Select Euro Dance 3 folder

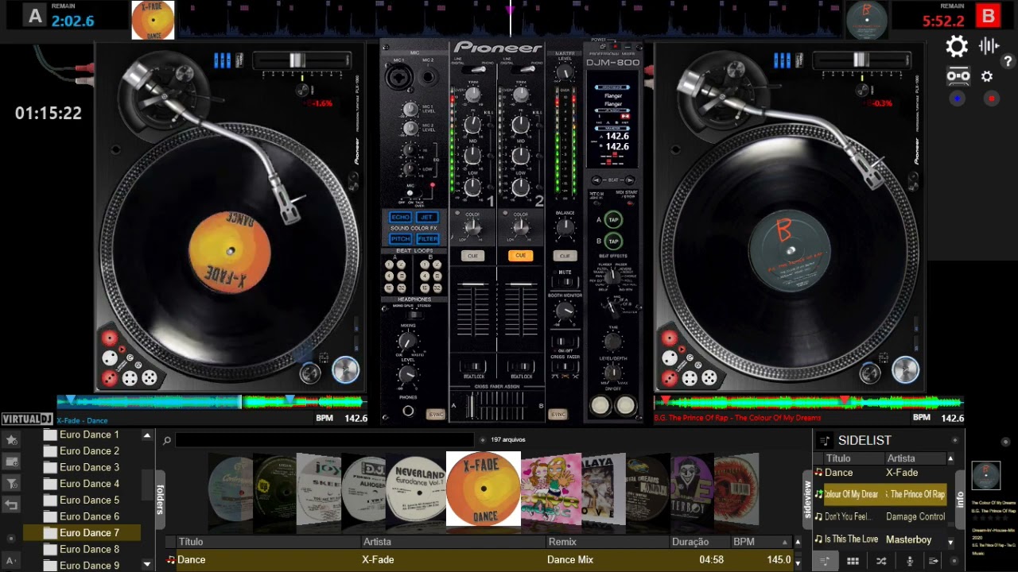coord(89,467)
